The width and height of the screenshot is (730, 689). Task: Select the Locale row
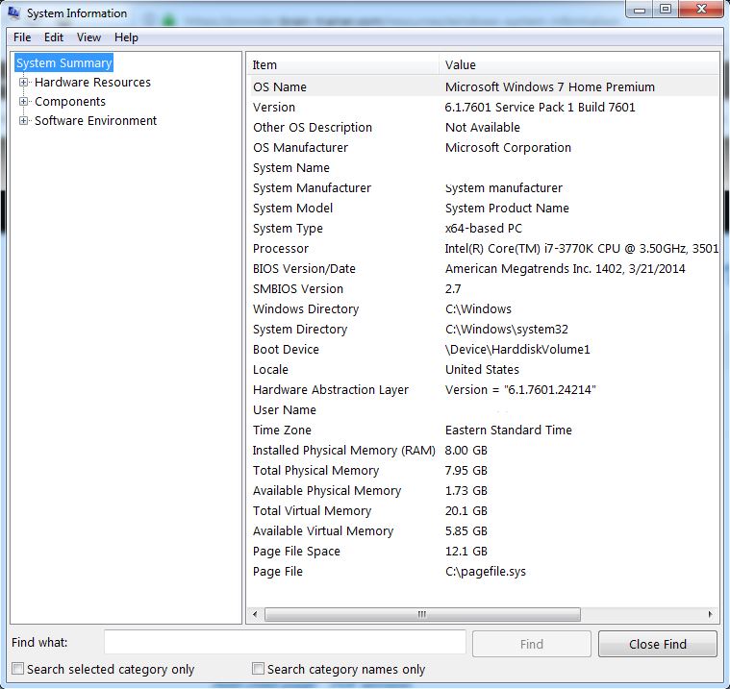pyautogui.click(x=484, y=369)
